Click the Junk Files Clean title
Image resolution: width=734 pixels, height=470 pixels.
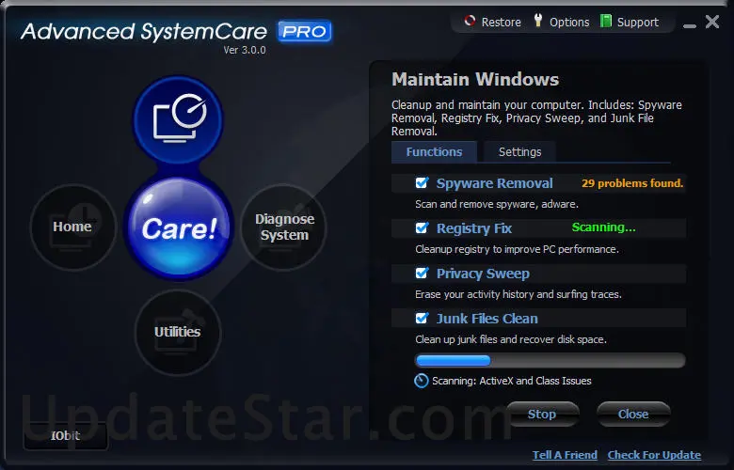click(x=487, y=319)
